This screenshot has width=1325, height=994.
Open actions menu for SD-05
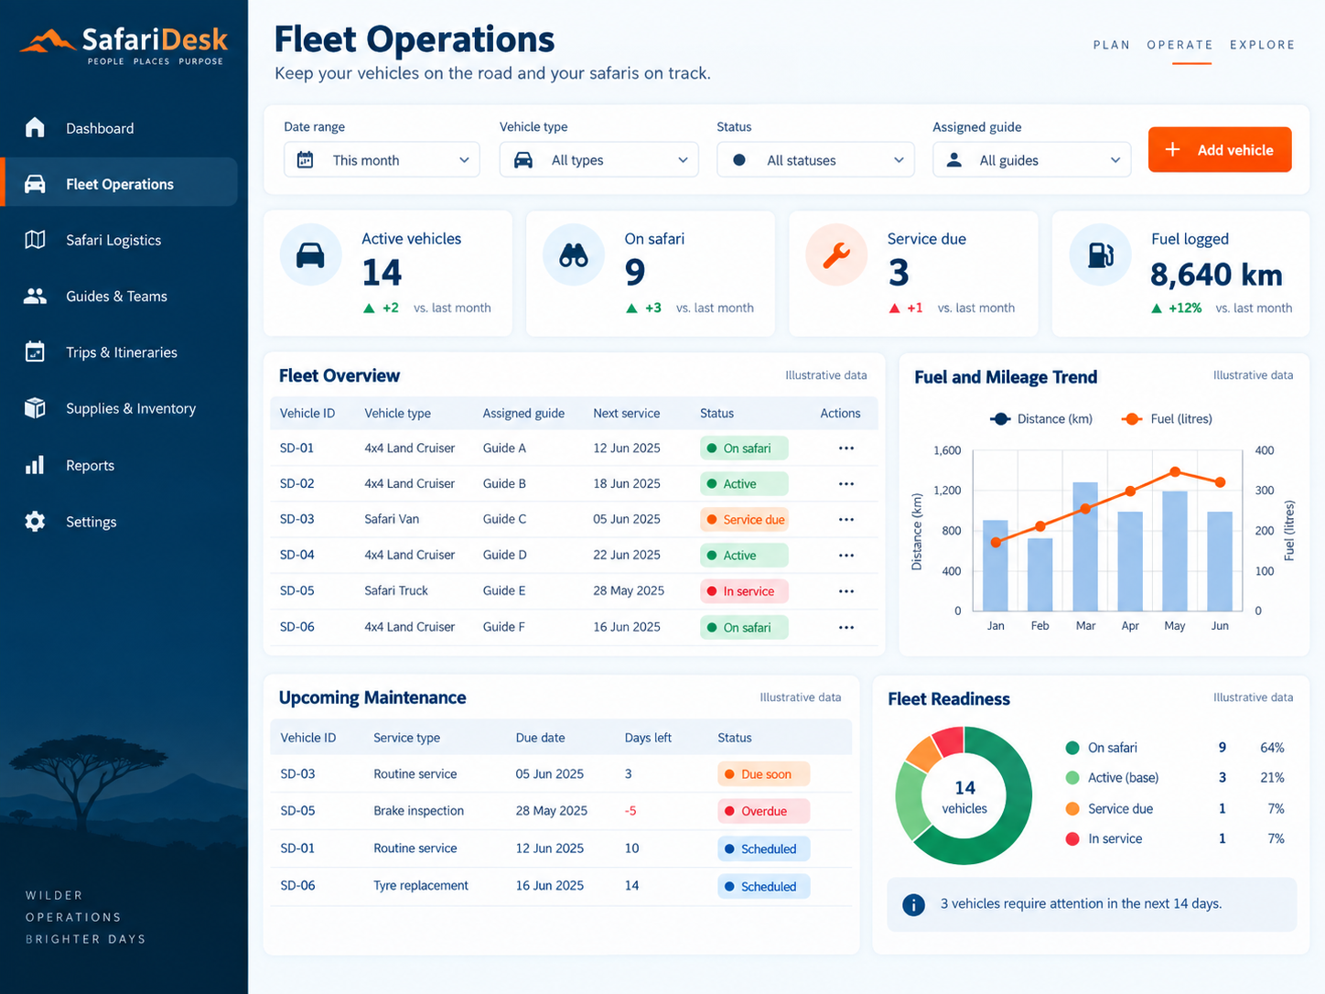pyautogui.click(x=846, y=591)
